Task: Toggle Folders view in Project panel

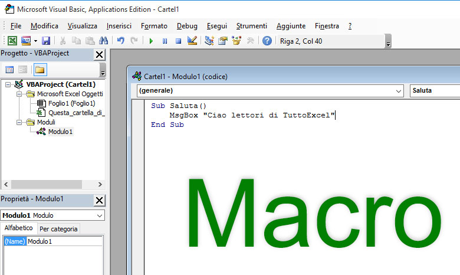Action: pyautogui.click(x=40, y=70)
